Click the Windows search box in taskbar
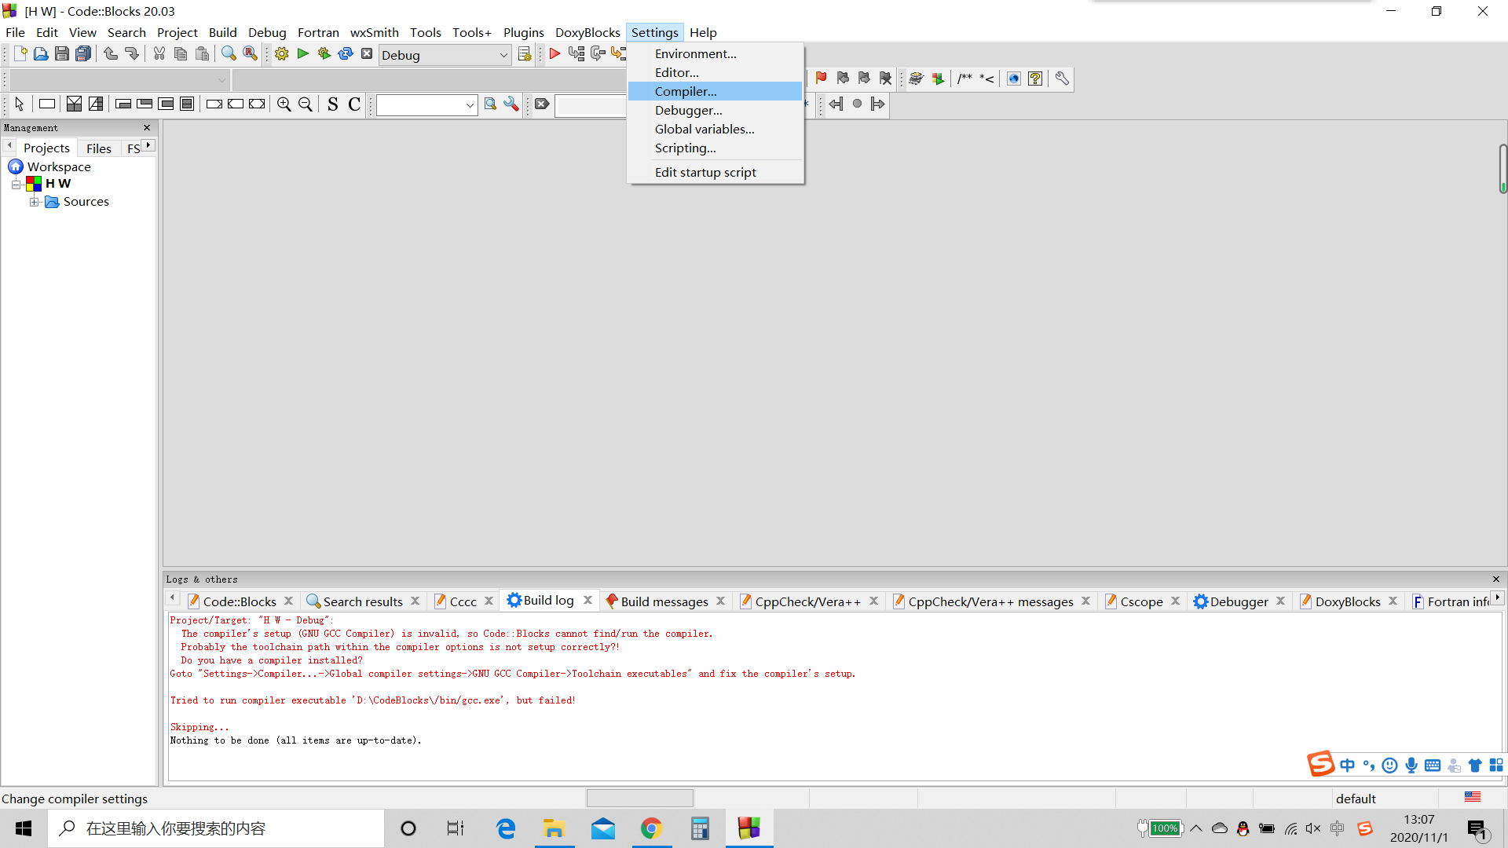Image resolution: width=1508 pixels, height=848 pixels. tap(216, 828)
